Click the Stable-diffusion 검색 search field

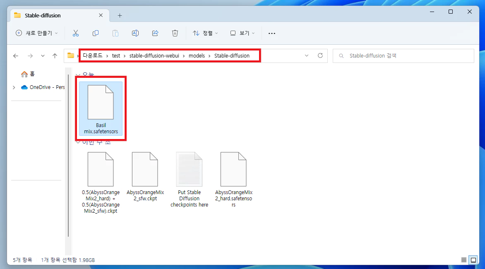pyautogui.click(x=403, y=55)
